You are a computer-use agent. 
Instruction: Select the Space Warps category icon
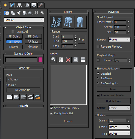(x=36, y=13)
